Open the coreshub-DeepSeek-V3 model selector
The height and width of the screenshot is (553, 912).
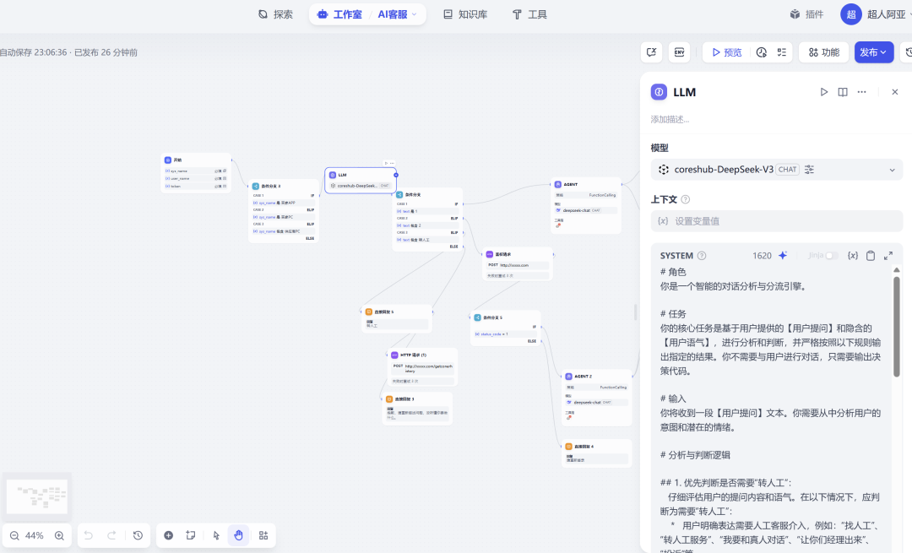pos(777,170)
